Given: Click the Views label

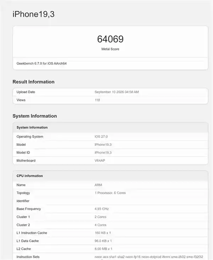Looking at the screenshot, I should point(21,100).
